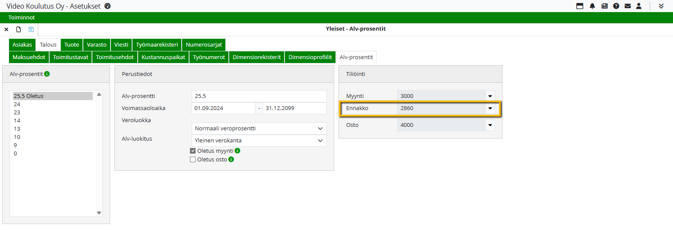
Task: Switch to the Varasto tab
Action: (97, 45)
